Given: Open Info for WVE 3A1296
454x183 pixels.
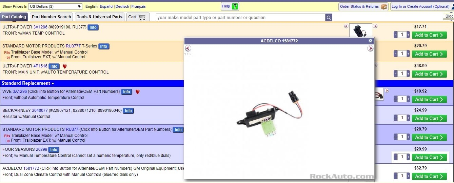Looking at the screenshot, I should (126, 92).
